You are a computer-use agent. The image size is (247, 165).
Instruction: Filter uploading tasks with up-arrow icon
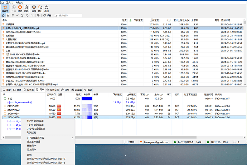[x=13, y=15]
